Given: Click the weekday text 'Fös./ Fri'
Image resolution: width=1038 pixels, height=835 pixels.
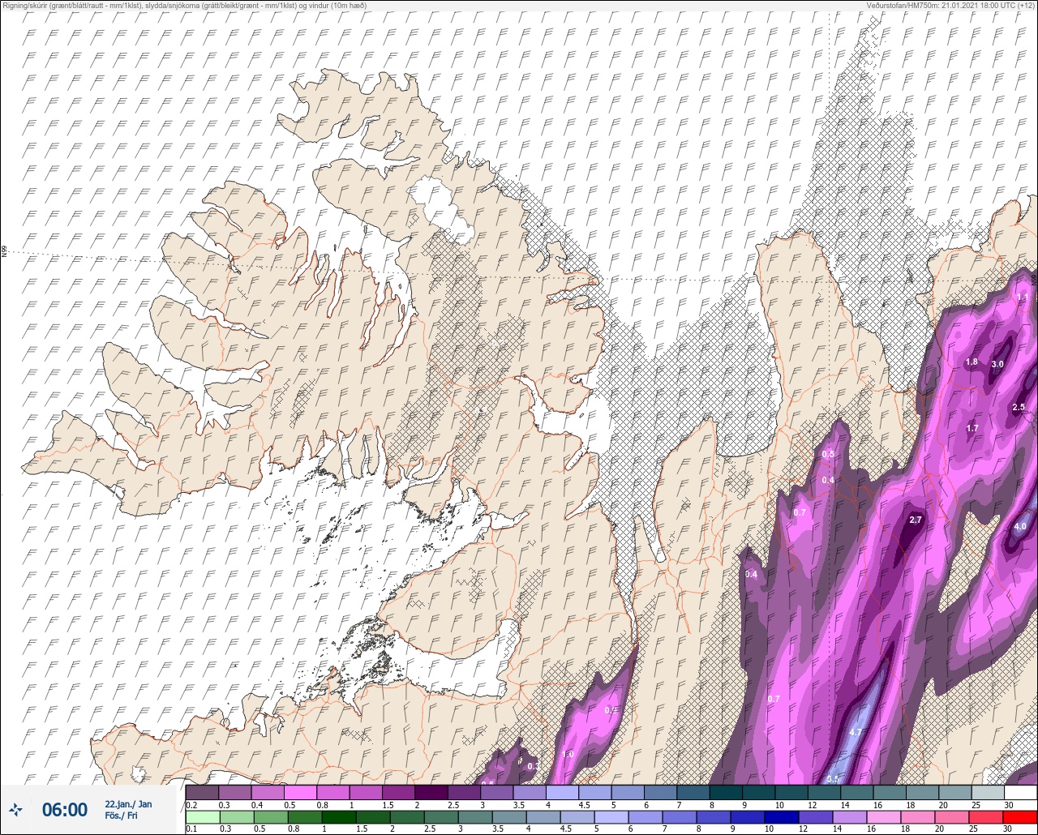Looking at the screenshot, I should tap(121, 816).
